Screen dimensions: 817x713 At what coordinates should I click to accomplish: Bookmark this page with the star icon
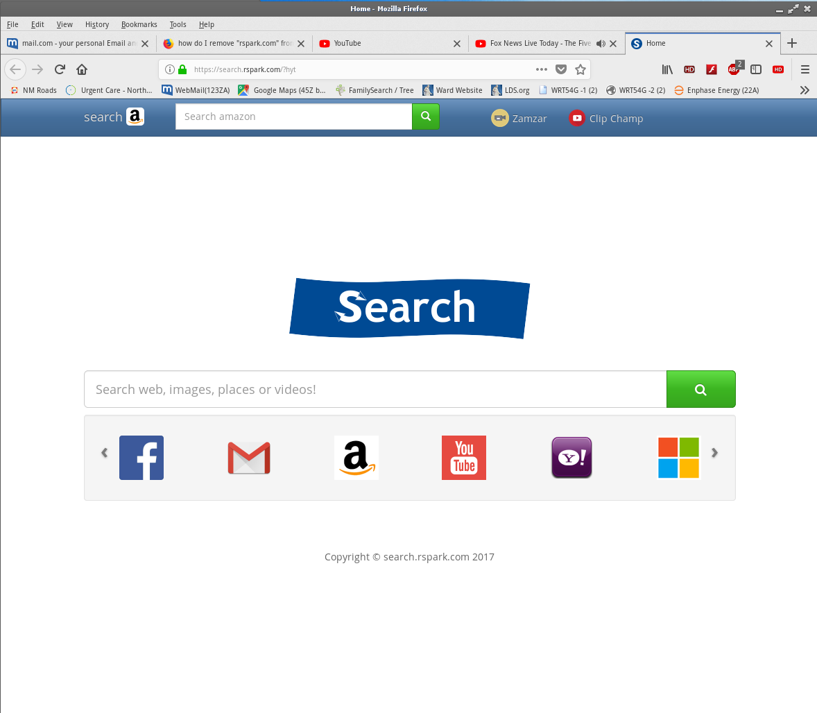(x=580, y=69)
